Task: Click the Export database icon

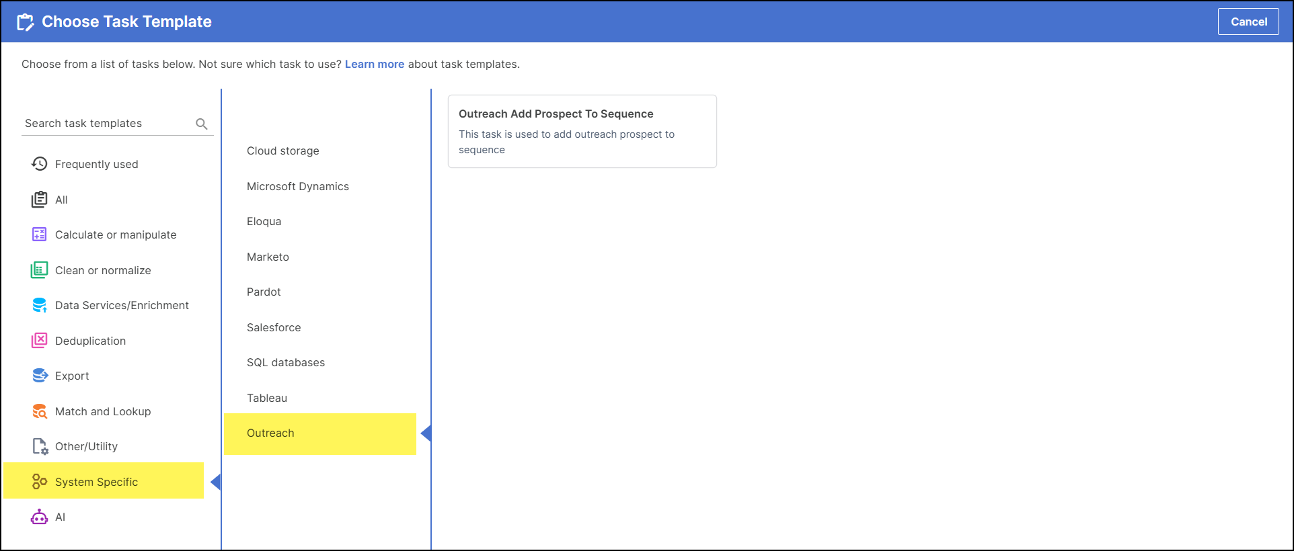Action: coord(40,376)
